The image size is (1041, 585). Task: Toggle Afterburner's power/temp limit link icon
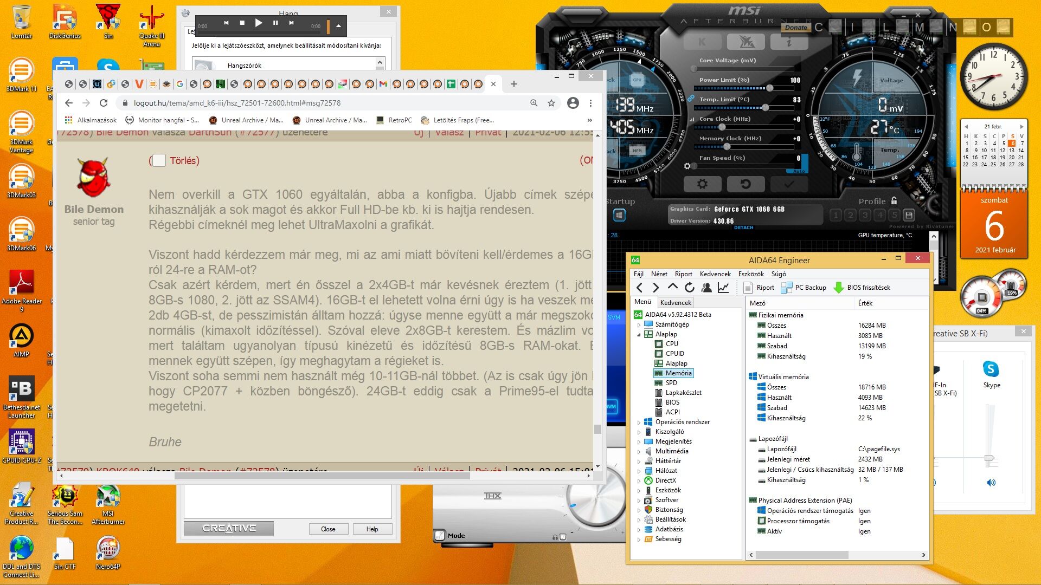(x=691, y=99)
